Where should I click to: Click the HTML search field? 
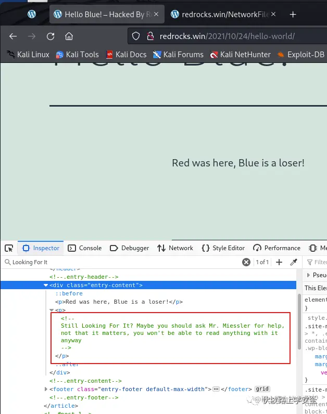[x=122, y=262]
